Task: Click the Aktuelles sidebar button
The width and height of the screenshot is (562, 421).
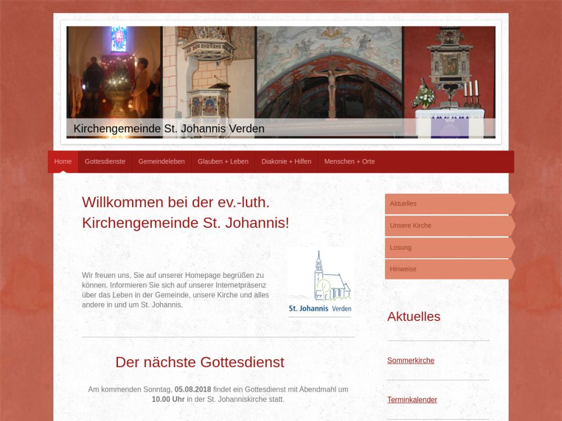Action: point(448,204)
